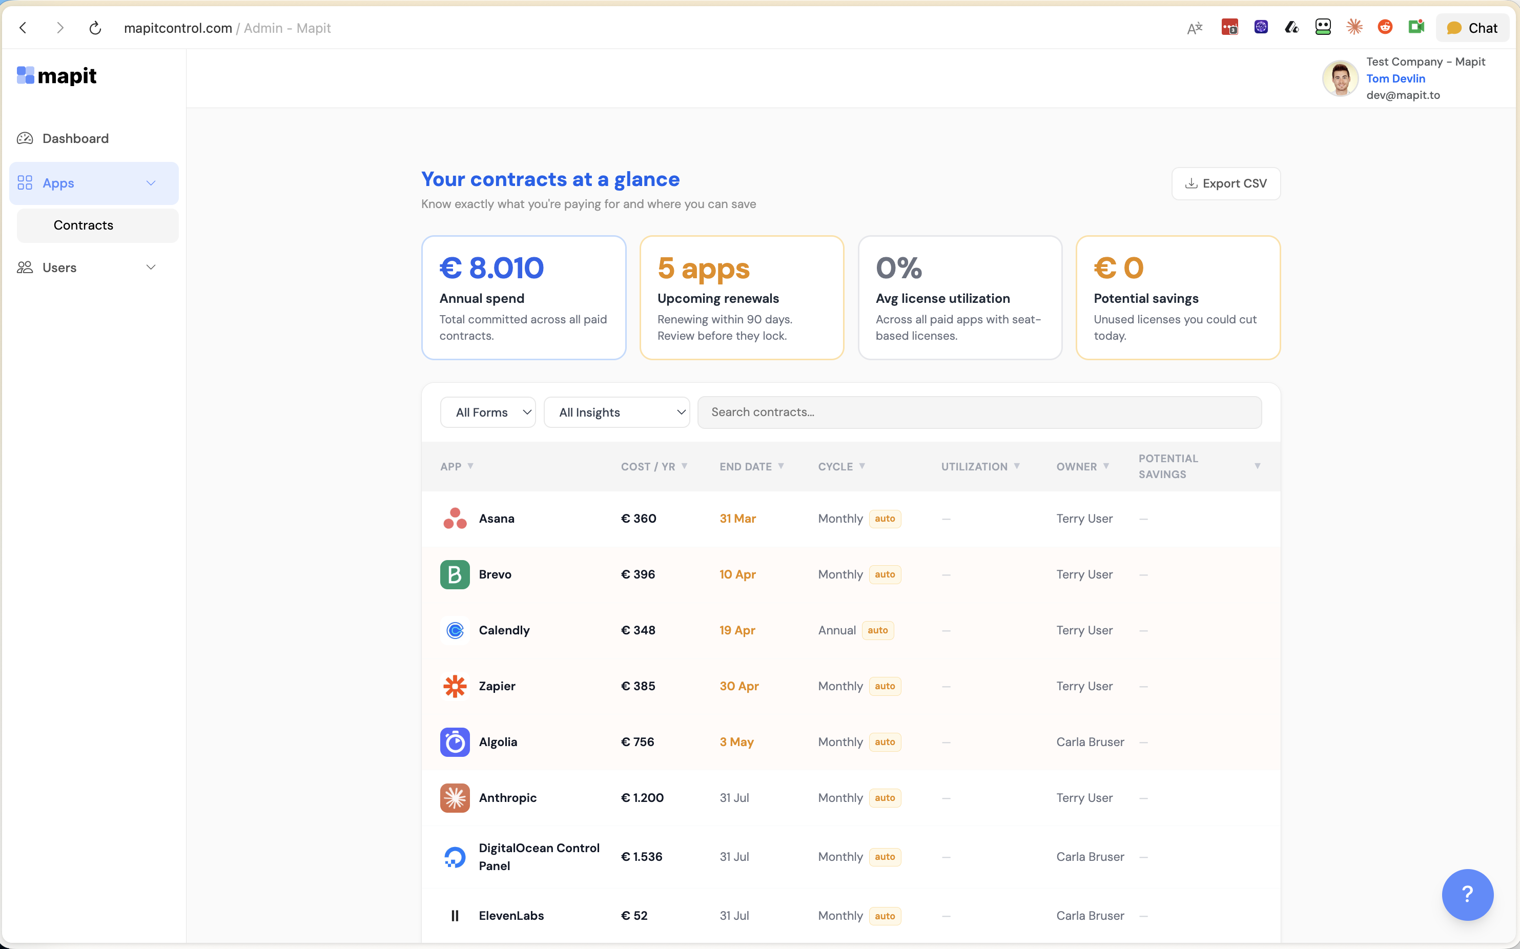The image size is (1520, 949).
Task: Open the help question mark bubble
Action: (1467, 894)
